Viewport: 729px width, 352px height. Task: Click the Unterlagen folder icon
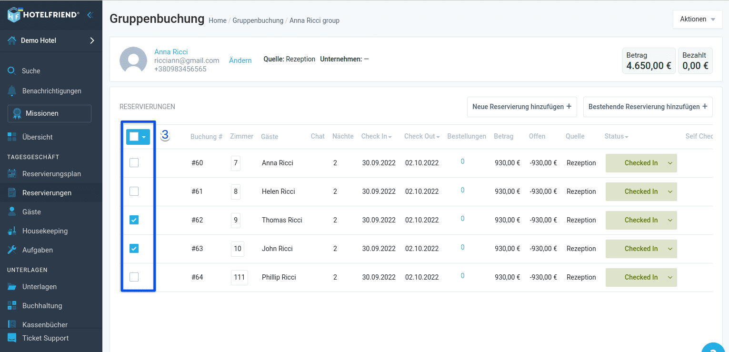pyautogui.click(x=12, y=287)
